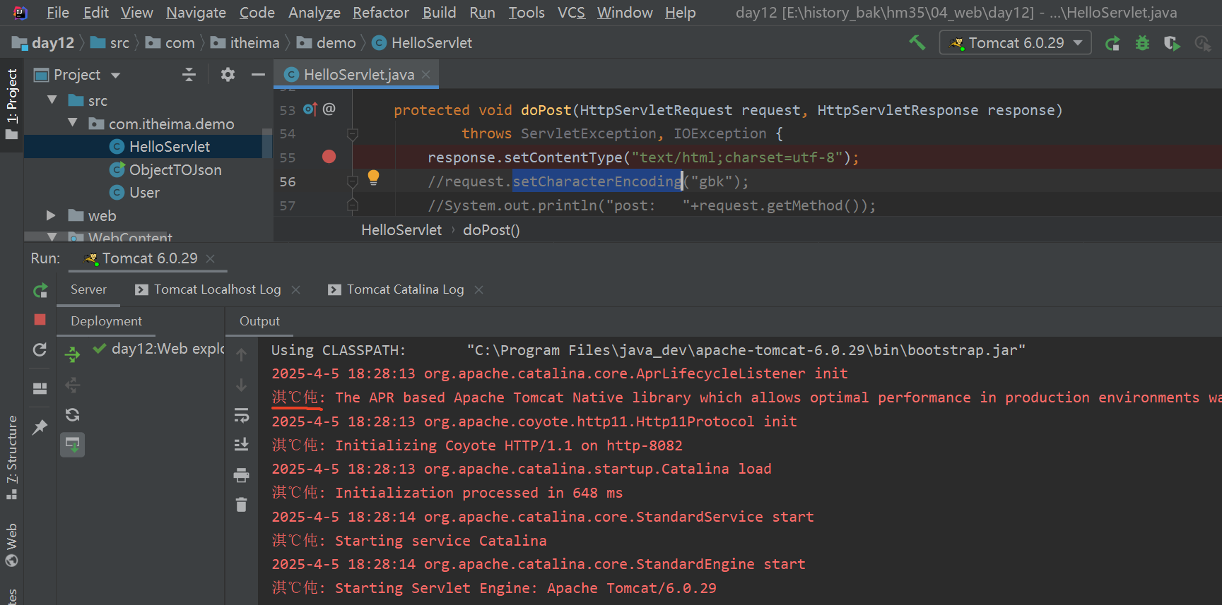Collapse the src folder in project tree
The image size is (1222, 605).
click(52, 100)
